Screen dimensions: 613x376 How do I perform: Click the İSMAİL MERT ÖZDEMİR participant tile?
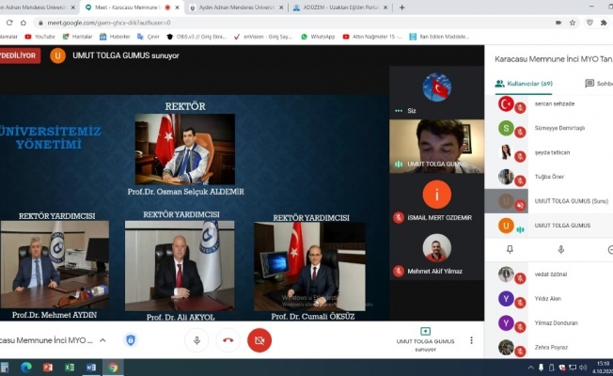tap(436, 200)
